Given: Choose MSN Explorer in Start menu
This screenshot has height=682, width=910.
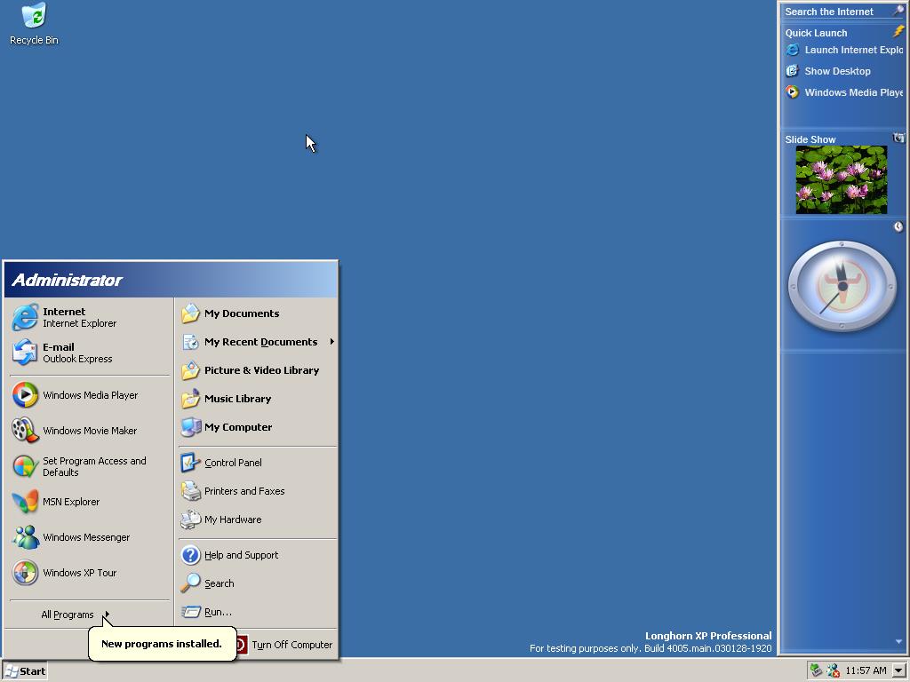Looking at the screenshot, I should tap(90, 502).
